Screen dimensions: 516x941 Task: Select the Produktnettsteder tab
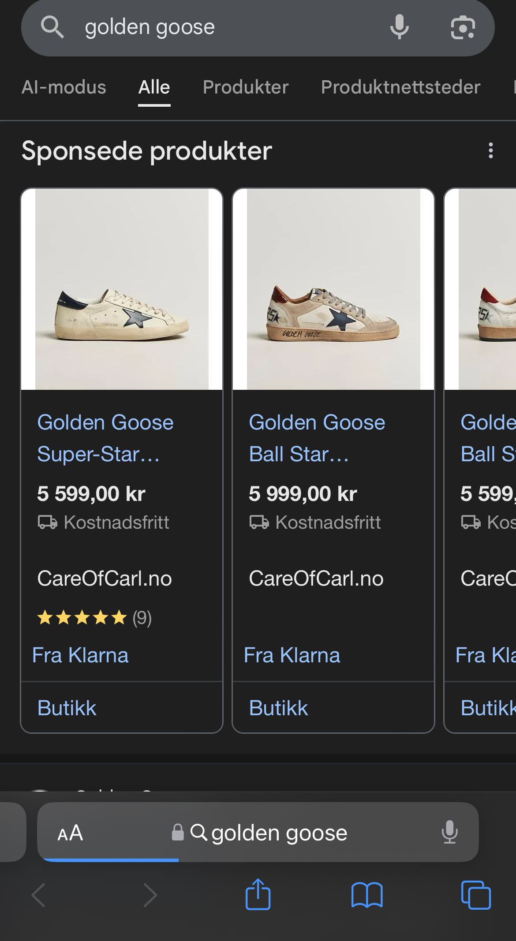[400, 87]
